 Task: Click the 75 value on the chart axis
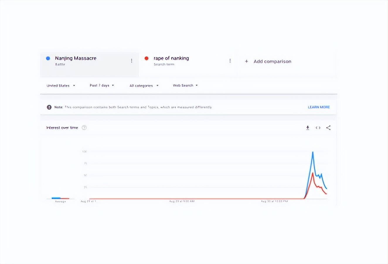pyautogui.click(x=85, y=163)
